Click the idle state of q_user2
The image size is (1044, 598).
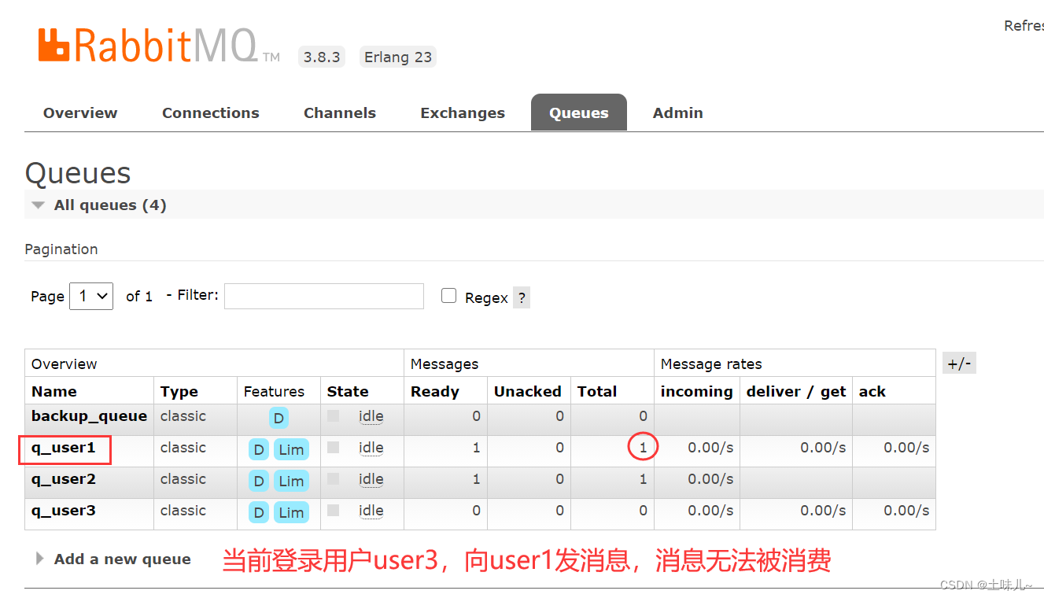(x=371, y=479)
